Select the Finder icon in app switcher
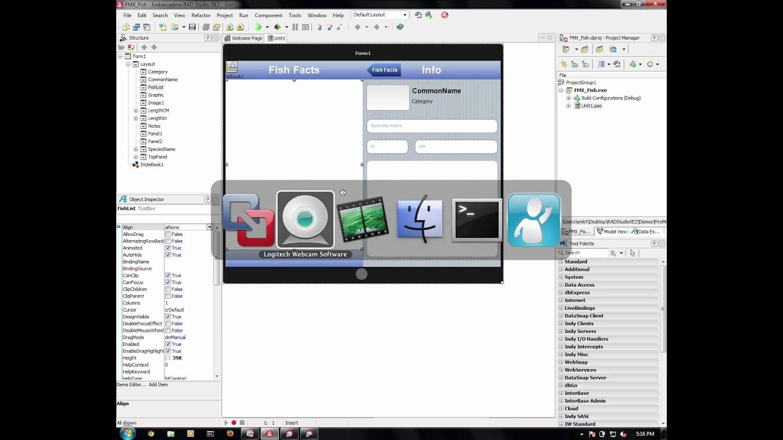The width and height of the screenshot is (783, 440). [x=420, y=219]
